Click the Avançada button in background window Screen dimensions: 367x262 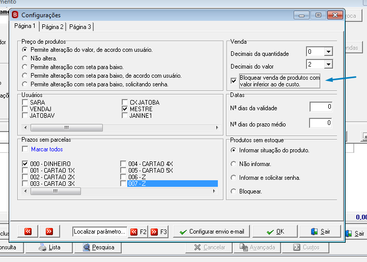click(x=257, y=247)
